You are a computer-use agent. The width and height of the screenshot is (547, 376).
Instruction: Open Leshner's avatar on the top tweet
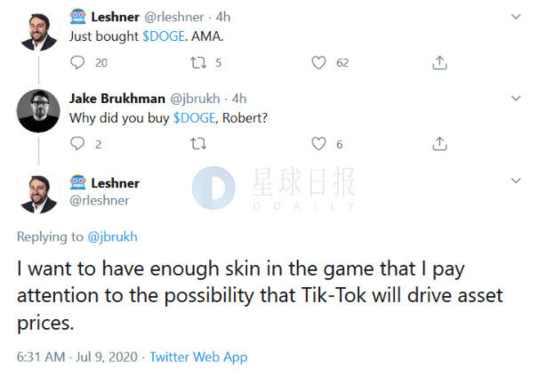tap(38, 29)
